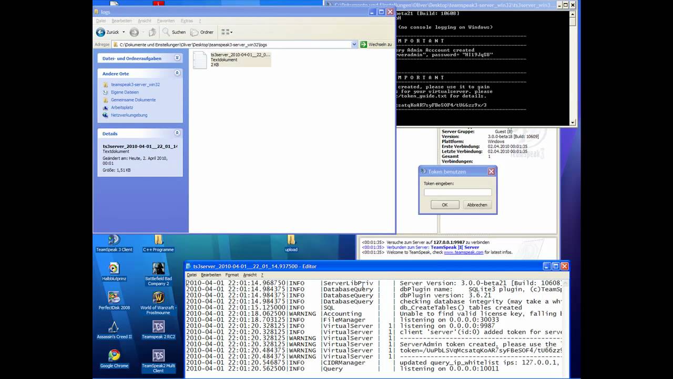Click the Token eingeben input field

click(458, 193)
